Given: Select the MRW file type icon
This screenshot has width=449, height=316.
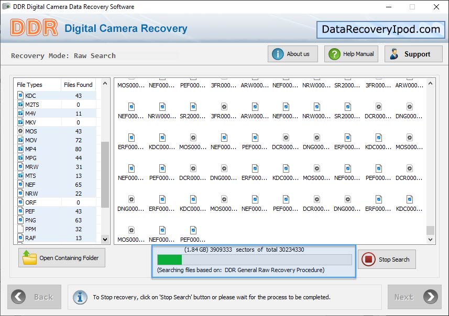Looking at the screenshot, I should [20, 166].
